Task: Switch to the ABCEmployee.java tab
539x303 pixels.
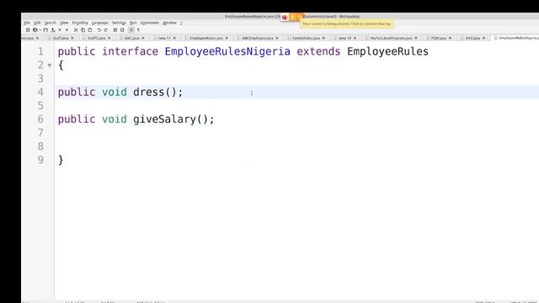Action: 258,38
